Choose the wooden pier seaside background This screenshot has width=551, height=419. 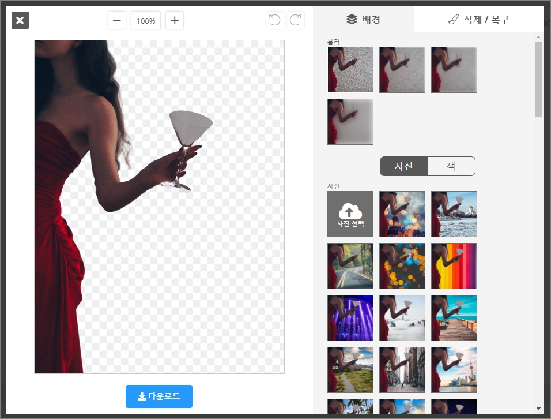454,318
